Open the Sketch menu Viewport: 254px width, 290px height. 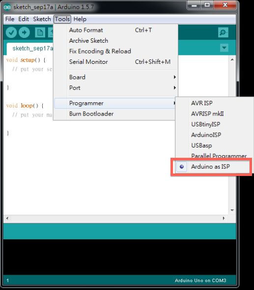pos(42,19)
